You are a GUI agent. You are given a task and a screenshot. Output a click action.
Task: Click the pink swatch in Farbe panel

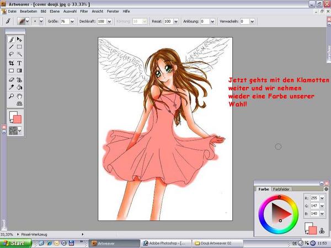pos(313,230)
